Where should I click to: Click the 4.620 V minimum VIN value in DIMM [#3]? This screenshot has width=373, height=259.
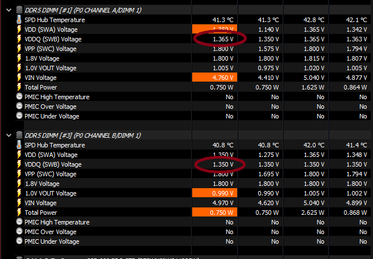tap(268, 203)
